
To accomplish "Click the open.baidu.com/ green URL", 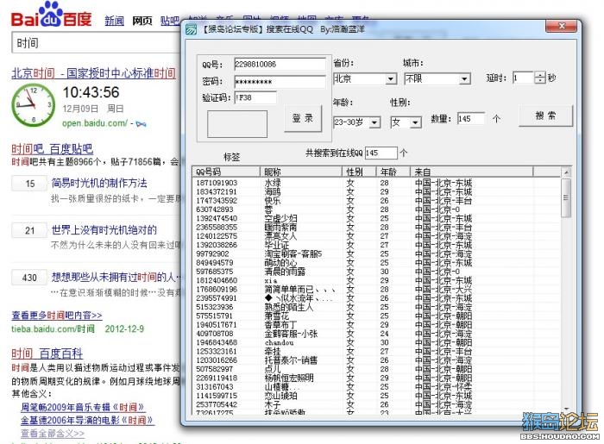I will 95,123.
